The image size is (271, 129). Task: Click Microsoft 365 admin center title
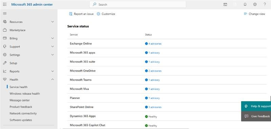[x=32, y=4]
